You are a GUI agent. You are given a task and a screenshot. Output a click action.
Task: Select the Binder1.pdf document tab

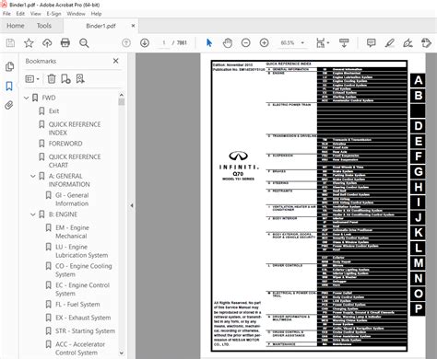pyautogui.click(x=100, y=26)
